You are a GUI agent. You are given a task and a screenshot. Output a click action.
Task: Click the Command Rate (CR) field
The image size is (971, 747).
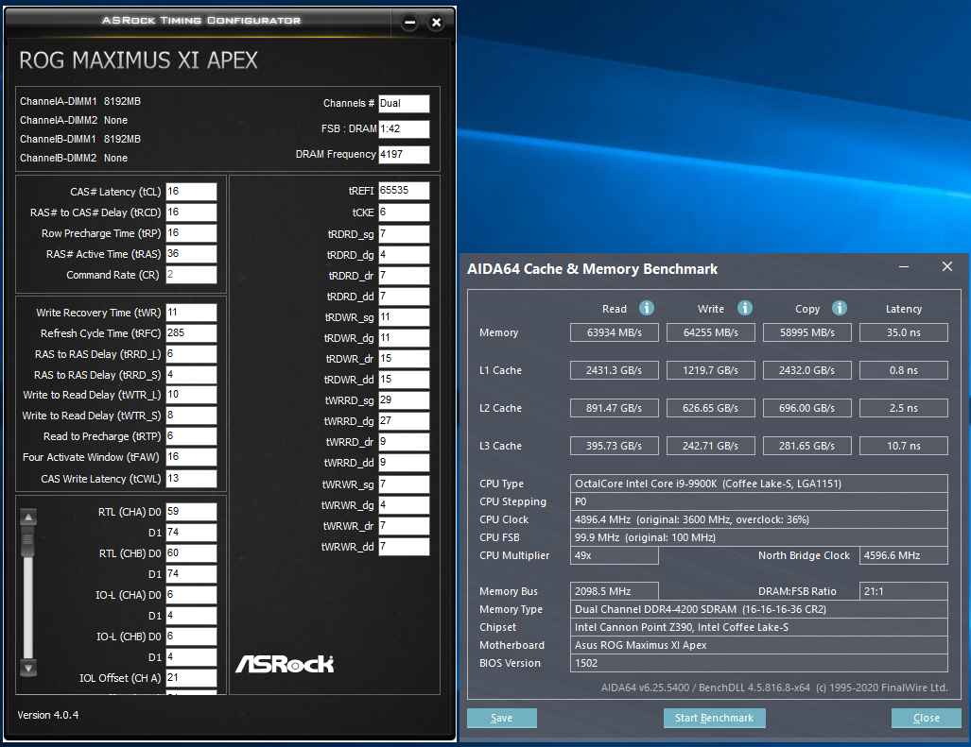coord(191,275)
